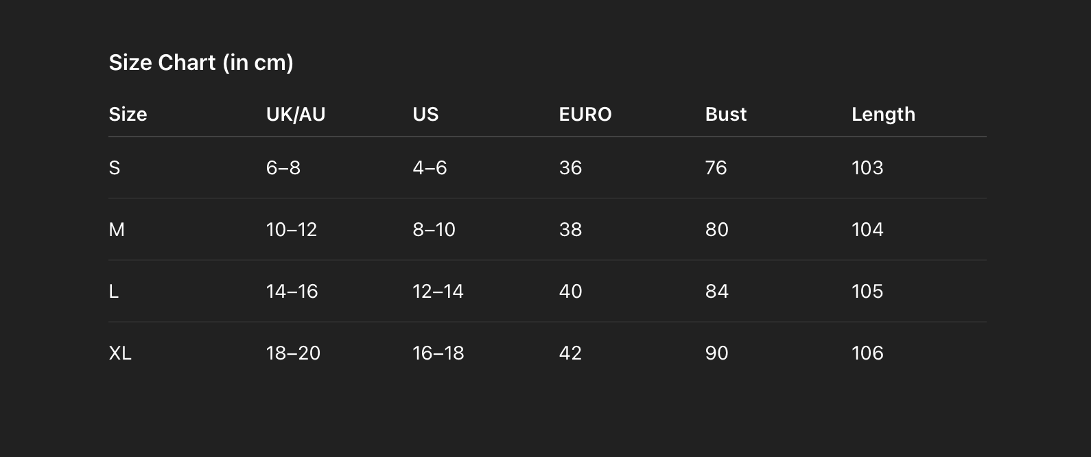
Task: Select the UK/AU column header
Action: tap(296, 114)
